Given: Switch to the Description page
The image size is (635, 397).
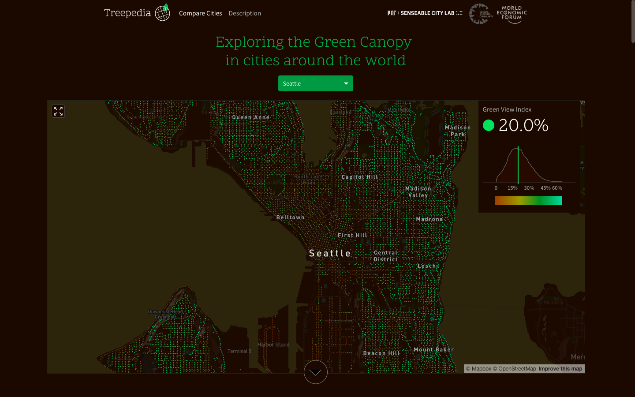Looking at the screenshot, I should (245, 13).
